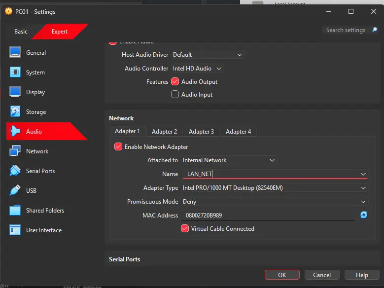384x288 pixels.
Task: Click the MAC Address text field
Action: point(268,215)
